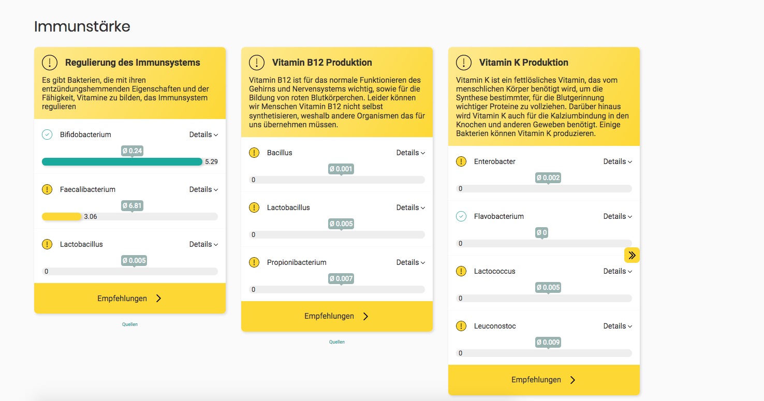Click the warning icon next to Propionibacterium
The height and width of the screenshot is (401, 764).
(x=254, y=262)
